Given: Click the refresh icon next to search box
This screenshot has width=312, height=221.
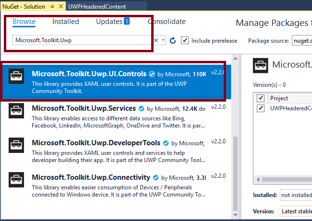Looking at the screenshot, I should point(173,41).
